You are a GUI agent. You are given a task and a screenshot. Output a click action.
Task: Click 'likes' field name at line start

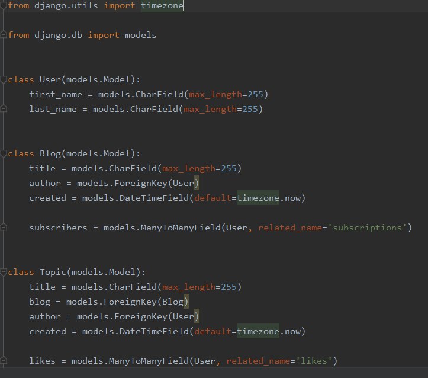42,361
